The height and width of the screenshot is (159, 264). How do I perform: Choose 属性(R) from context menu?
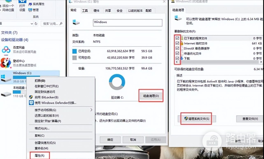coord(40,155)
